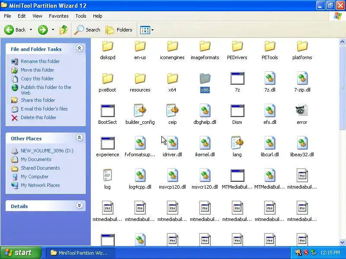346x259 pixels.
Task: Collapse File and Folder Tasks panel
Action: (80, 48)
